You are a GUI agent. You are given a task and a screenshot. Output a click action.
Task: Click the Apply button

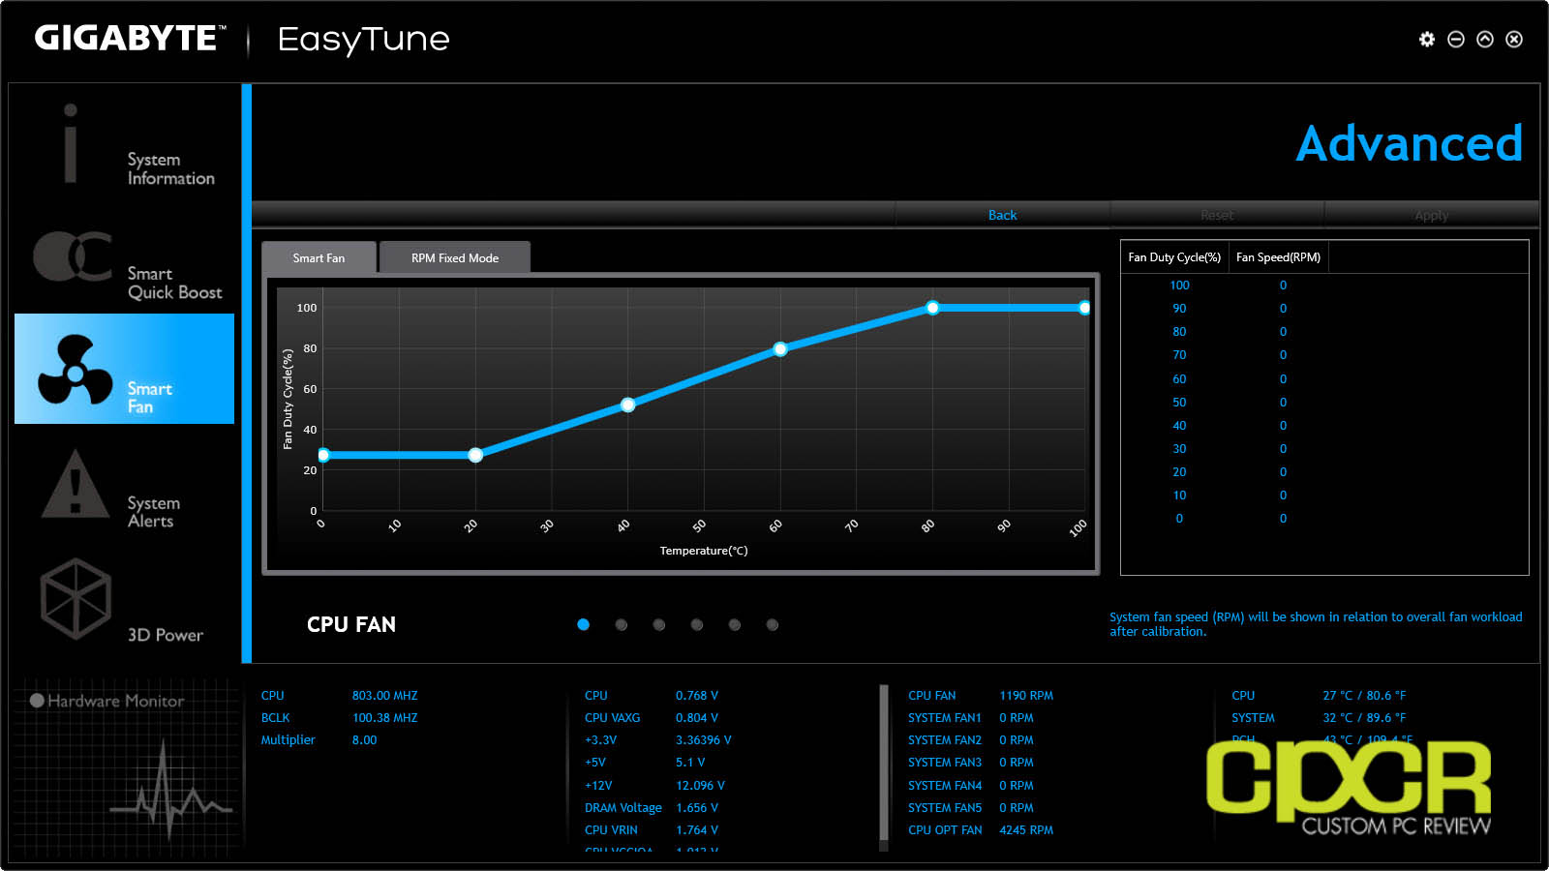click(x=1431, y=215)
